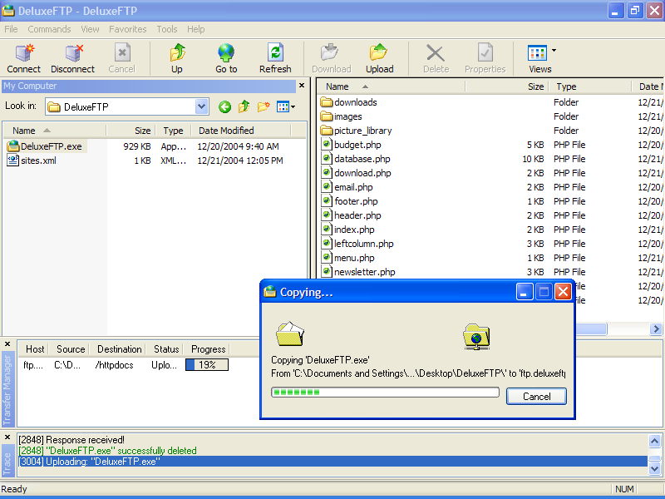Screen dimensions: 665x499
Task: Select the header.php file name
Action: pos(357,215)
